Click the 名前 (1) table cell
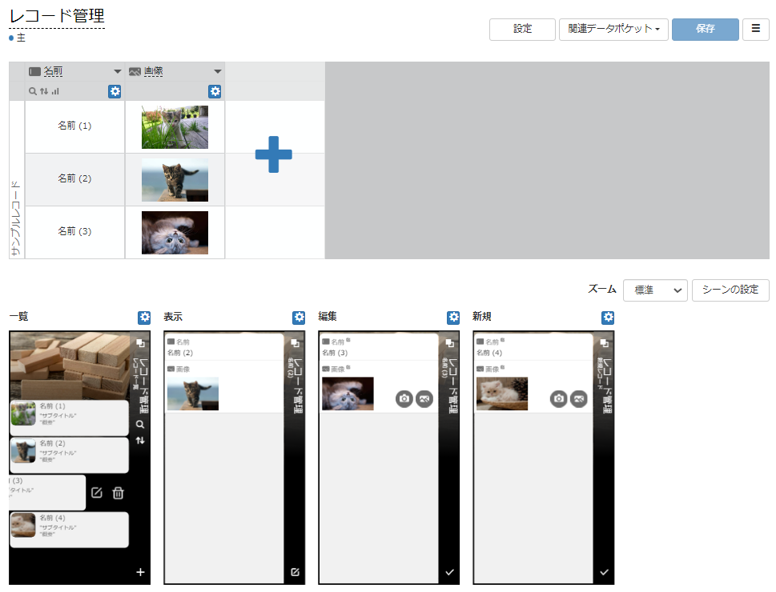 point(74,126)
